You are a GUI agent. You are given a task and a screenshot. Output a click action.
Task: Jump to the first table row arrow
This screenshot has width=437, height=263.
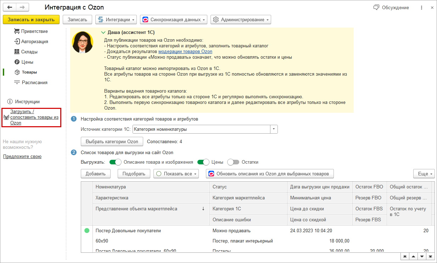click(x=405, y=256)
